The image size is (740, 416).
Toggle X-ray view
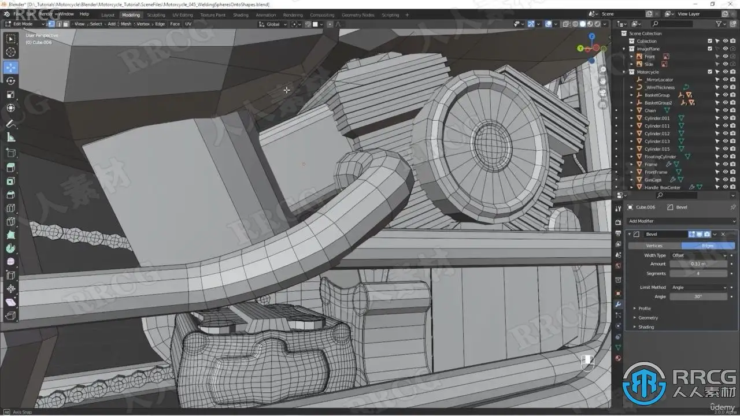coord(566,24)
